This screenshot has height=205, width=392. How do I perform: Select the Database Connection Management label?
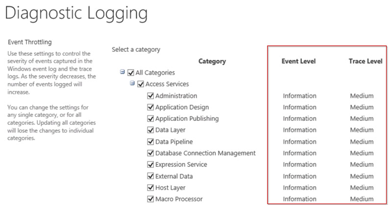point(205,153)
